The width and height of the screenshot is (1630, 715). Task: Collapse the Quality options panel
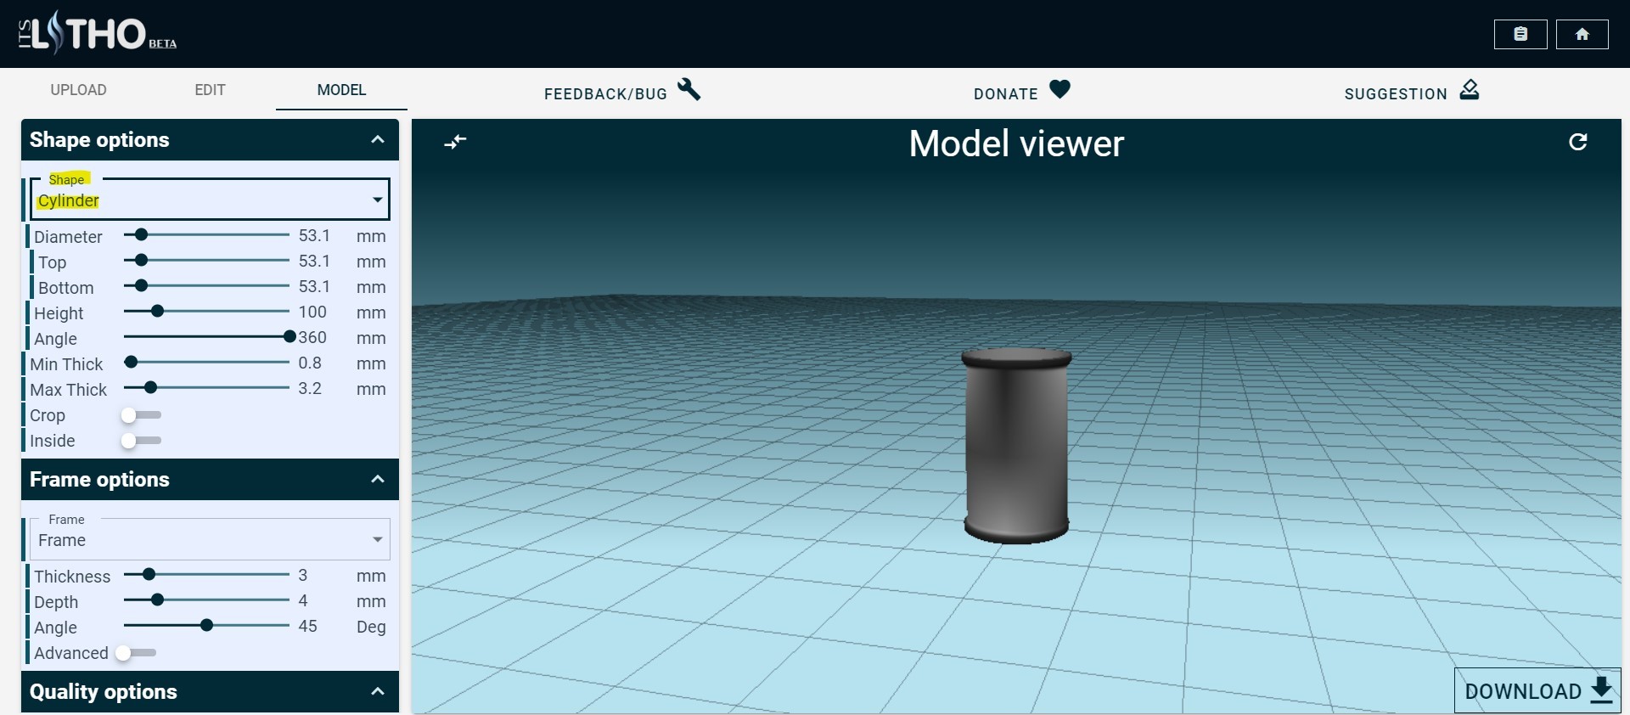coord(378,691)
